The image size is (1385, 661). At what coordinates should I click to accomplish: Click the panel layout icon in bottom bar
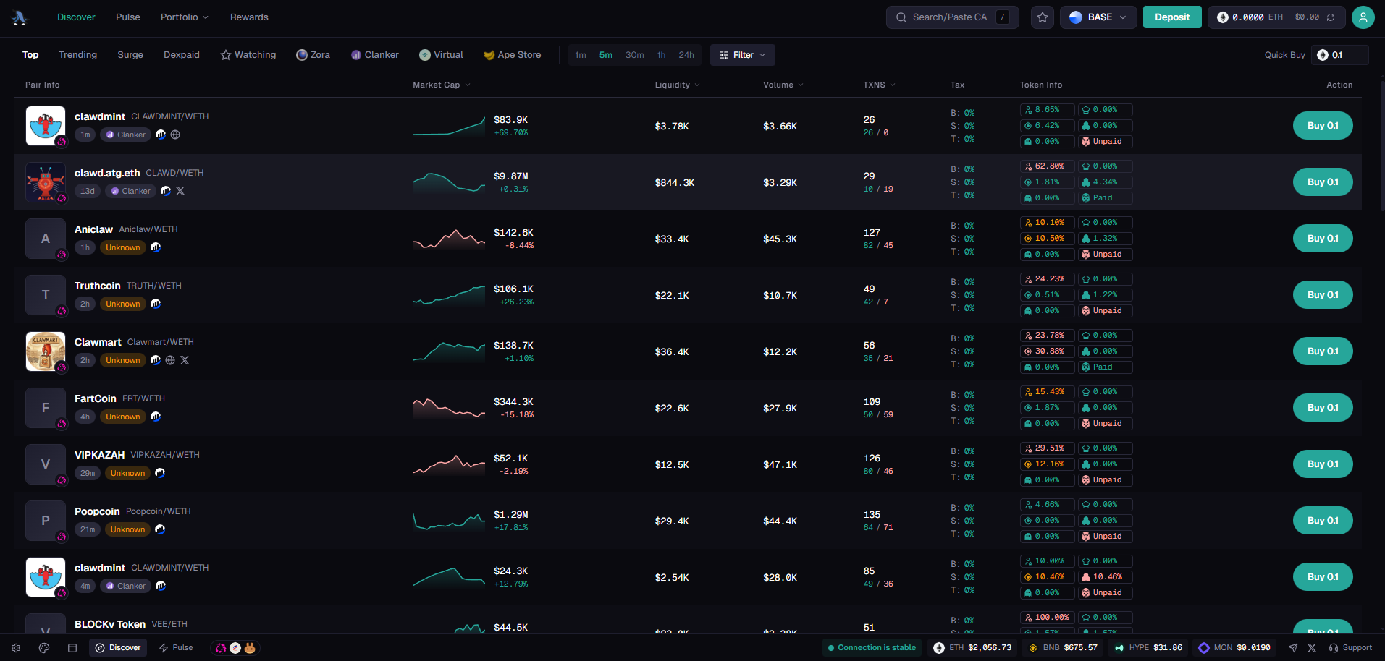click(72, 648)
